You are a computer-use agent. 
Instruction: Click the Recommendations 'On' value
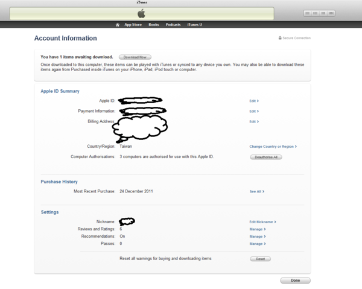coord(122,237)
